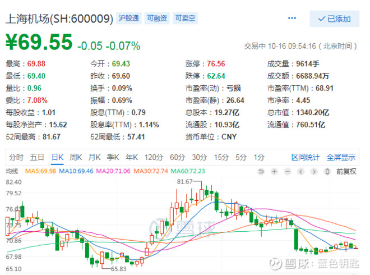Click the 总市值 value 1340.20亿
This screenshot has height=275, width=370.
[313, 113]
